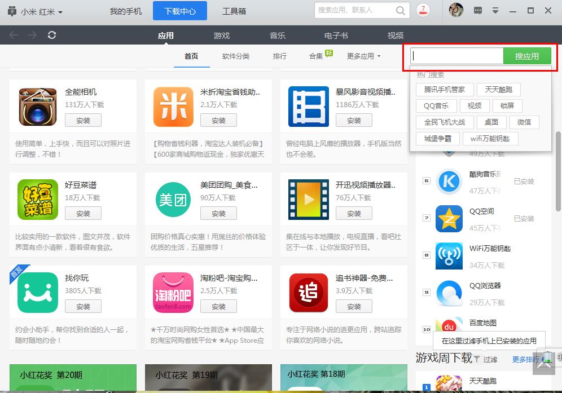The image size is (562, 393).
Task: Open the 米折淘宝省钱助手 app icon
Action: tap(173, 107)
